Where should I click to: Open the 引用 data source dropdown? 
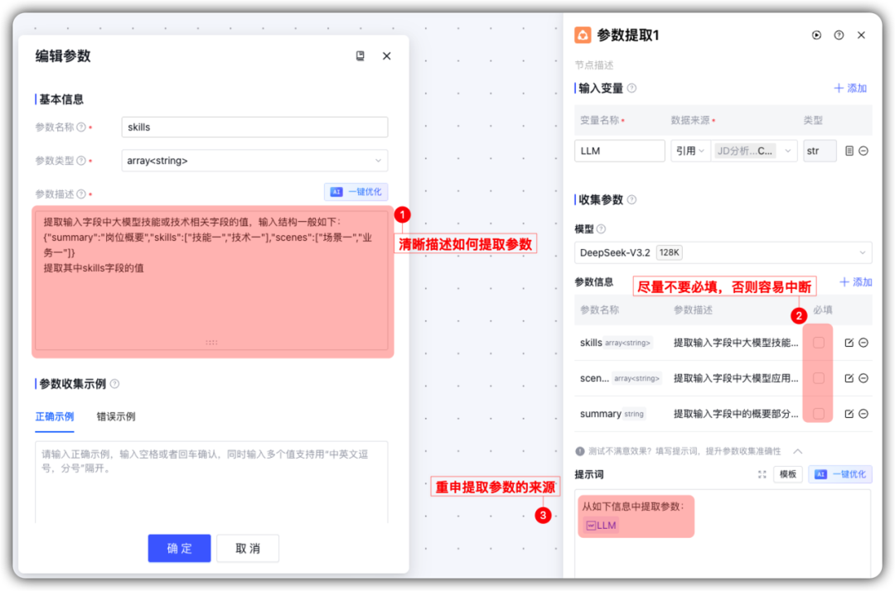pyautogui.click(x=689, y=151)
